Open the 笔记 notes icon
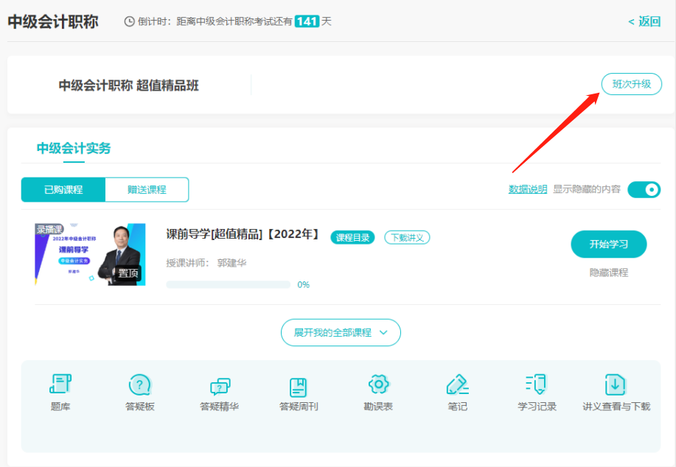The width and height of the screenshot is (676, 467). pos(457,392)
